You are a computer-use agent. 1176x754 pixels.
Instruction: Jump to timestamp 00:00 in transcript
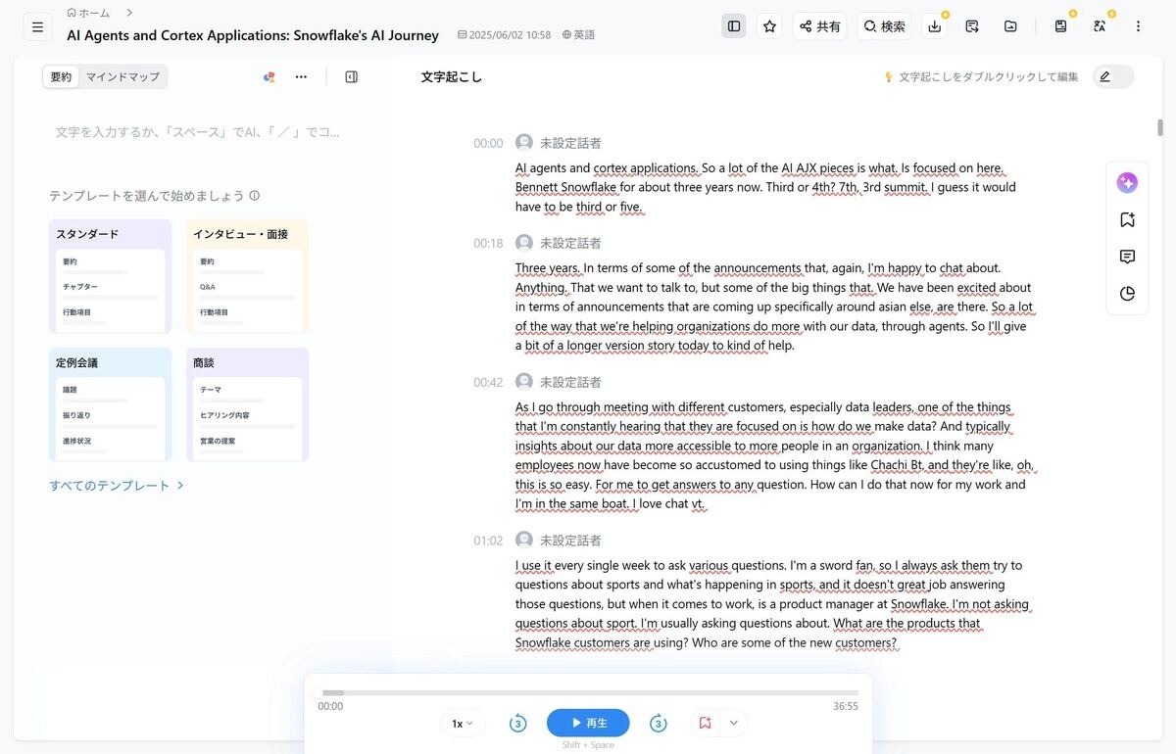pyautogui.click(x=488, y=143)
